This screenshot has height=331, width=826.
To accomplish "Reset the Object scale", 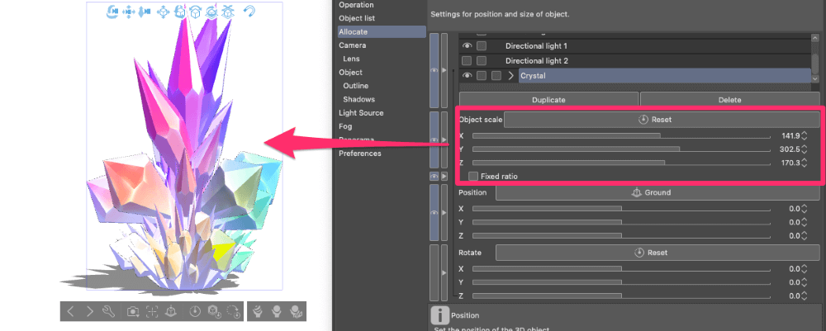I will click(662, 120).
